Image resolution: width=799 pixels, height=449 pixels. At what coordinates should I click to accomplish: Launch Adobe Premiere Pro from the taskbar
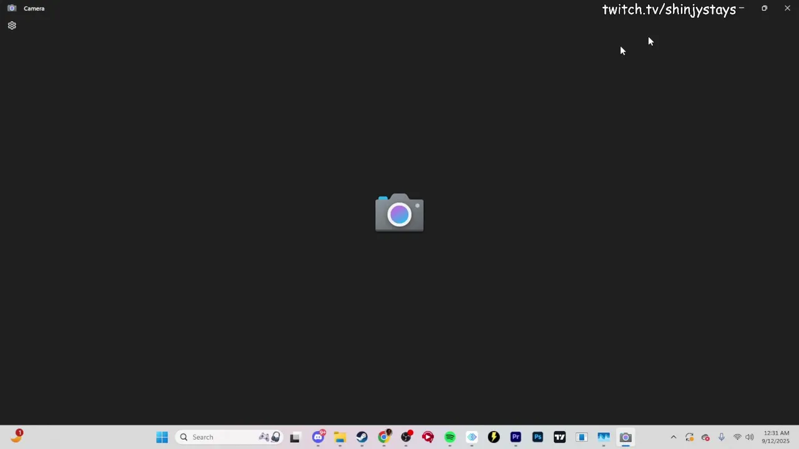(x=516, y=437)
